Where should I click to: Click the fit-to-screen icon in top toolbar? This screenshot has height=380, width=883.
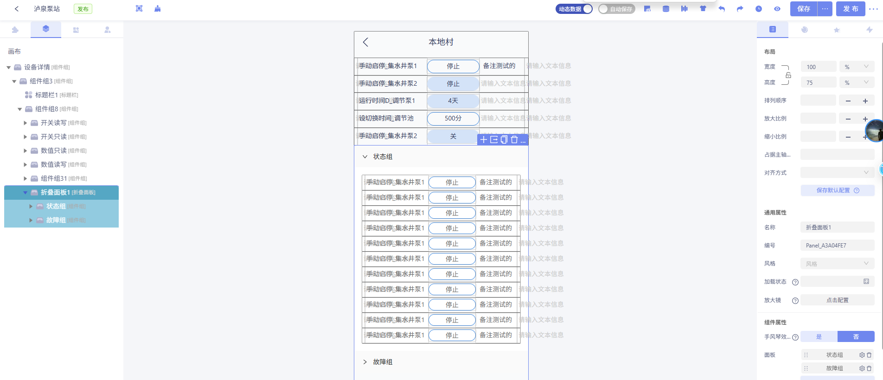(x=139, y=8)
